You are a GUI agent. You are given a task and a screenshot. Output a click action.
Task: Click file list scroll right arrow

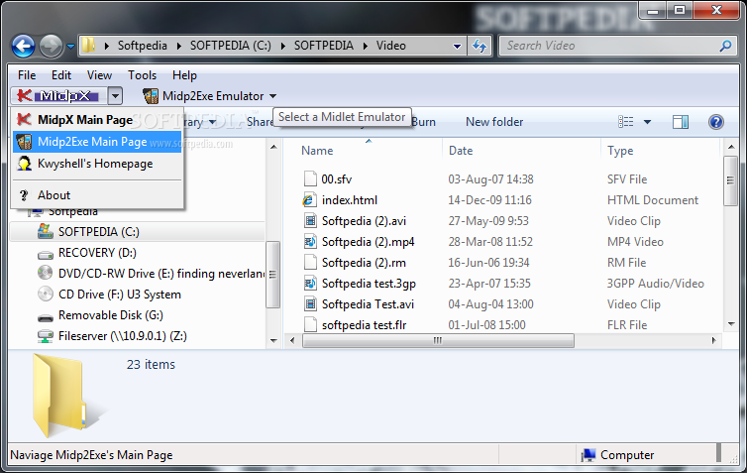(713, 340)
